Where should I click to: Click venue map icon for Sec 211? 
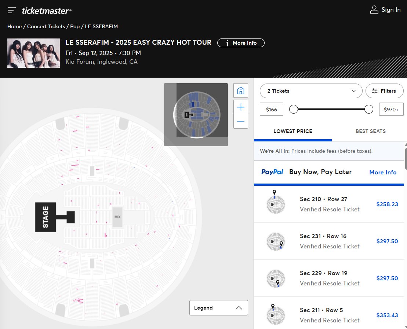tap(276, 314)
